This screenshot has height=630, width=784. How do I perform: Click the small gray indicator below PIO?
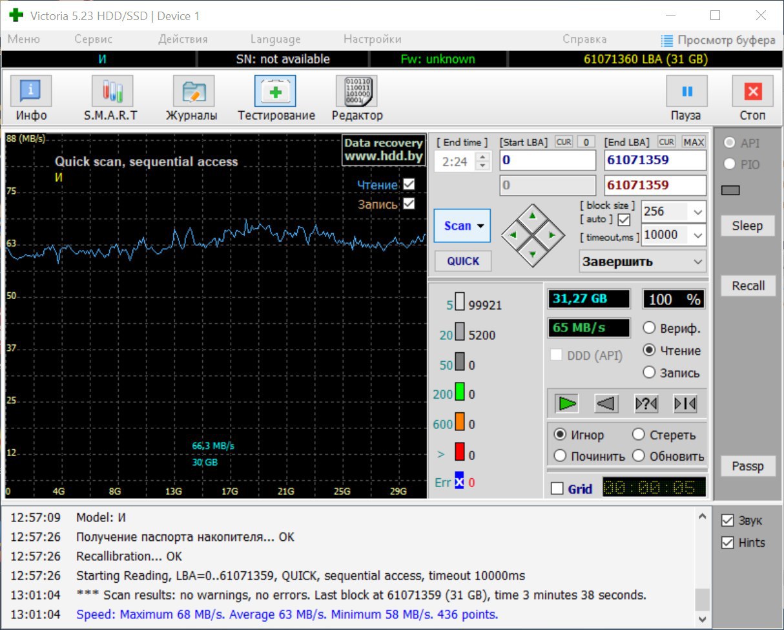730,190
